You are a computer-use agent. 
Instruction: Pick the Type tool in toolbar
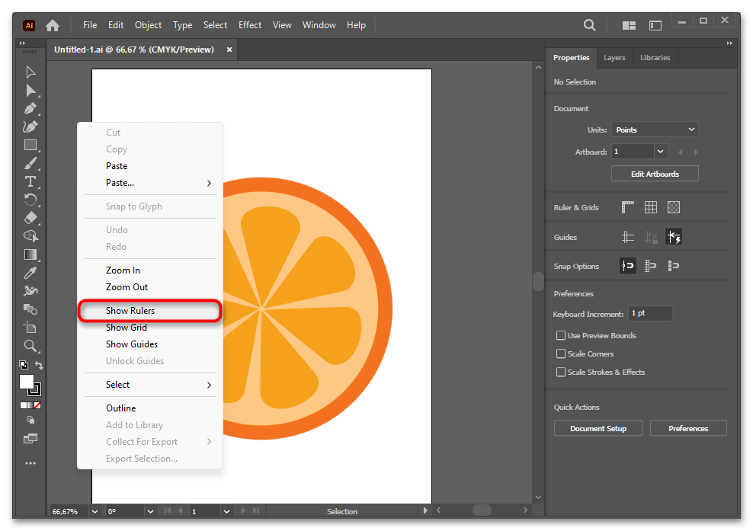(x=30, y=181)
